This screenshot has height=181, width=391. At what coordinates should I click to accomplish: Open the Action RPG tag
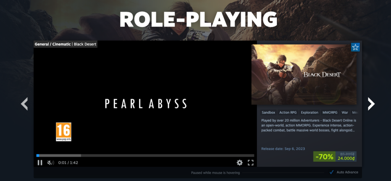coord(288,113)
